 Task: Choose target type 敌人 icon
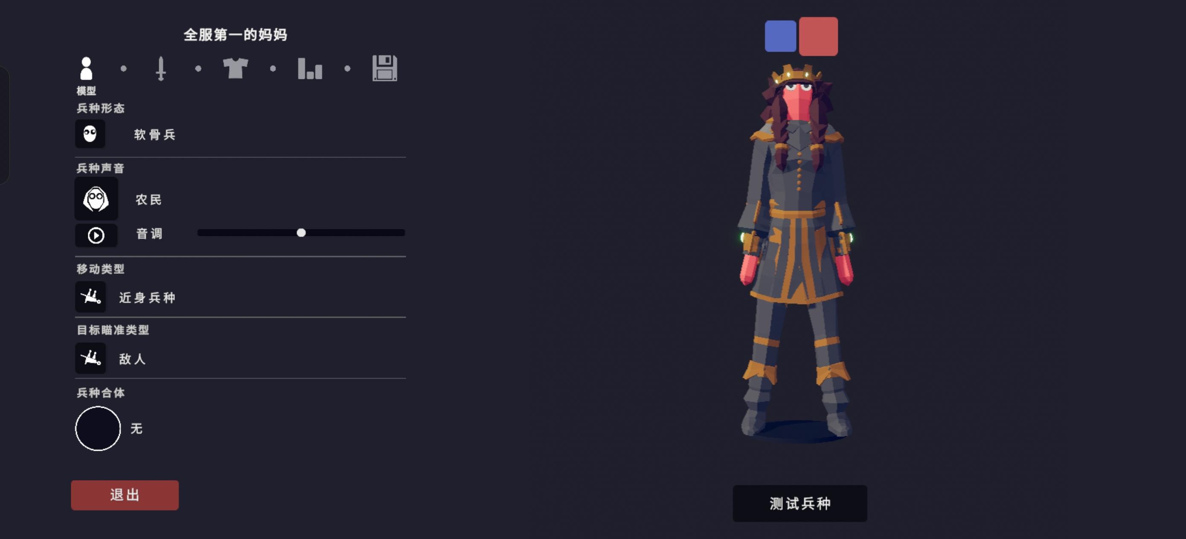91,358
